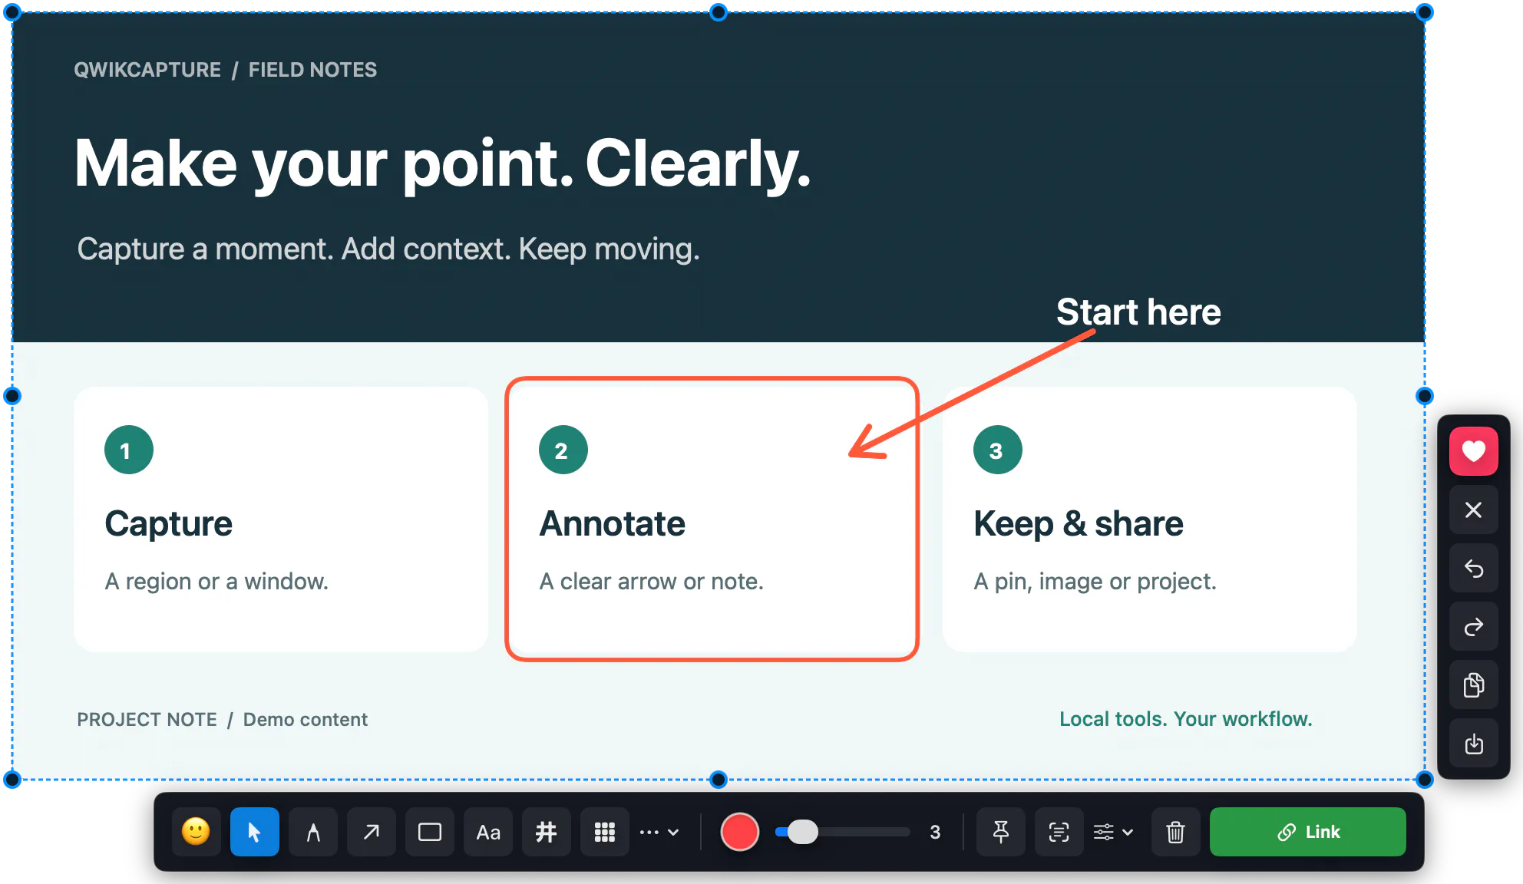
Task: Click the green Link button
Action: click(1307, 832)
